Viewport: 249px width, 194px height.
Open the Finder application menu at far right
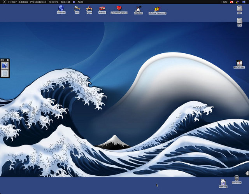[244, 2]
